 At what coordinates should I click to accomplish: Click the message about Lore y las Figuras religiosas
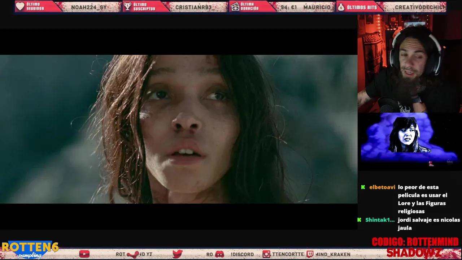tap(423, 199)
